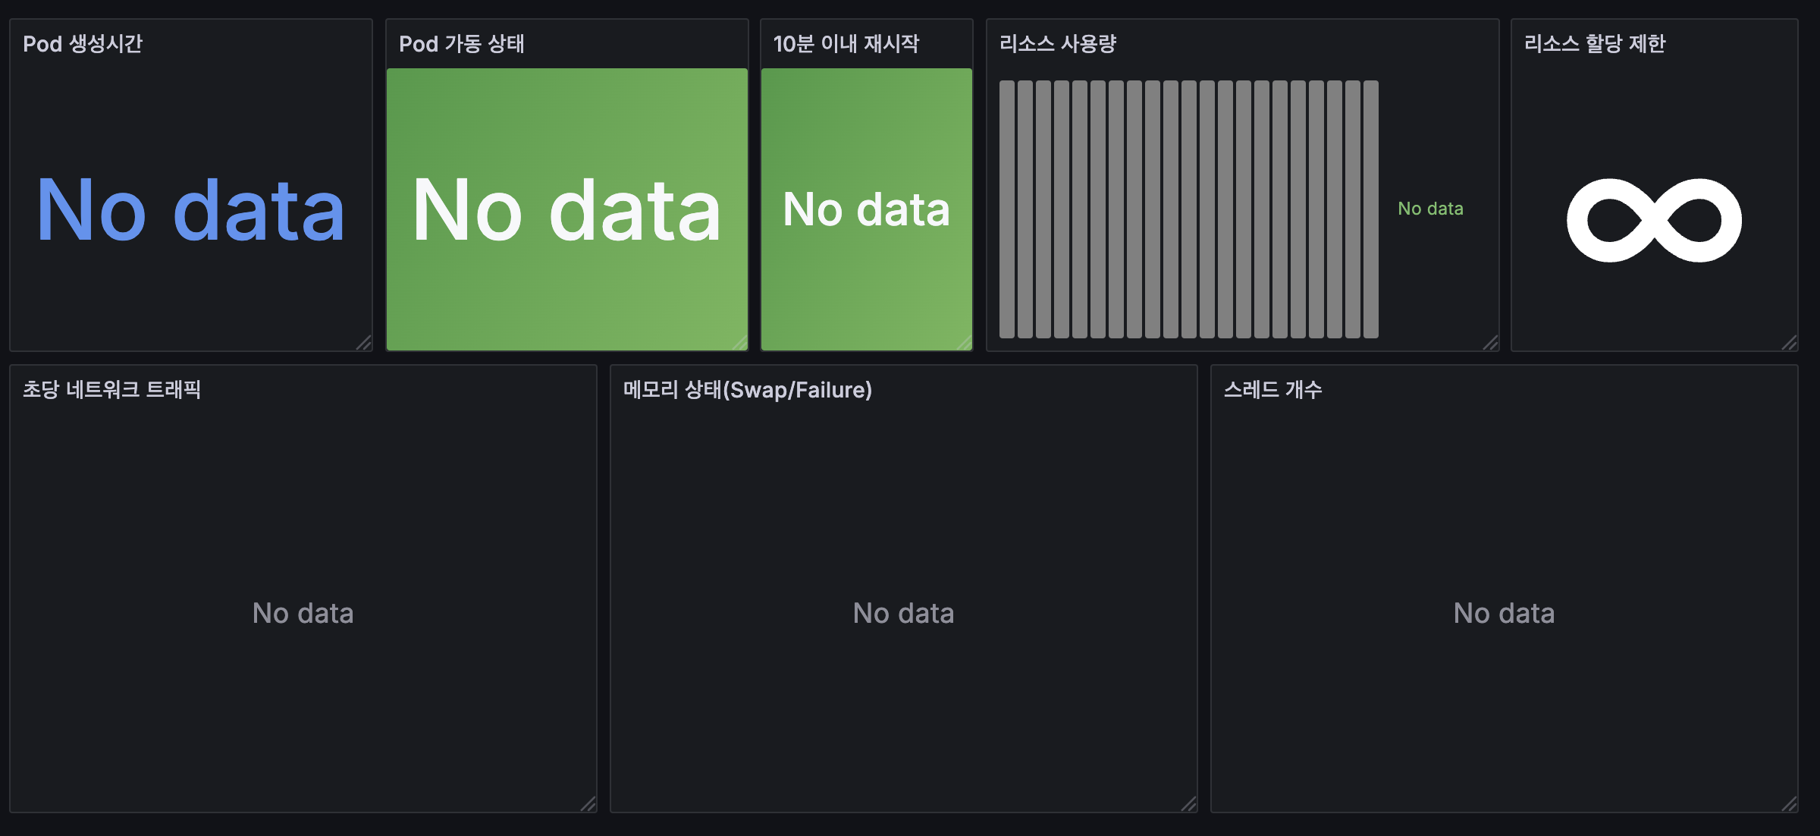Open the Pod 가동 상태 panel title menu

point(461,44)
